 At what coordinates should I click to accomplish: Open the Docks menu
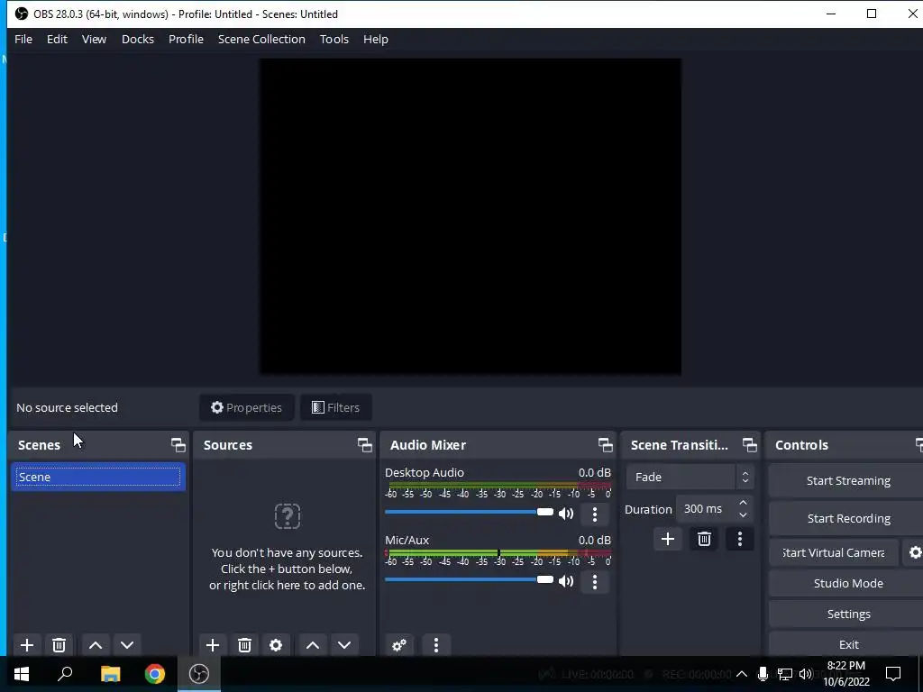coord(138,40)
